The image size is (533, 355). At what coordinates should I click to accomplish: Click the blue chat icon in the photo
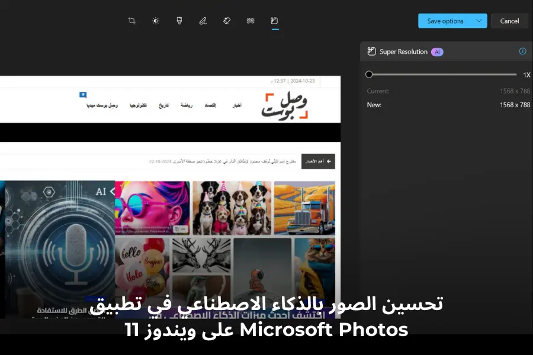[x=83, y=95]
